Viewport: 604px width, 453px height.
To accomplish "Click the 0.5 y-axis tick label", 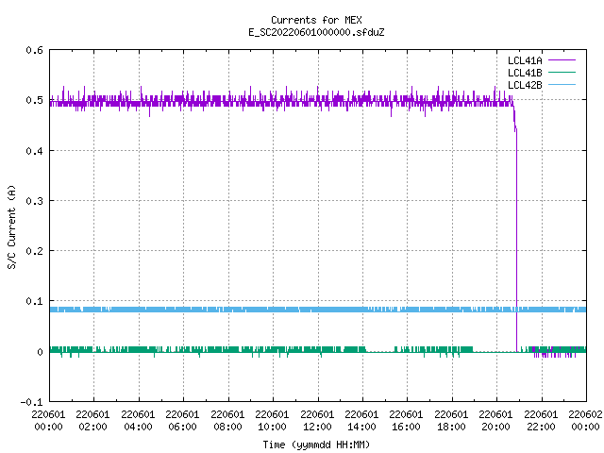I will (x=34, y=100).
